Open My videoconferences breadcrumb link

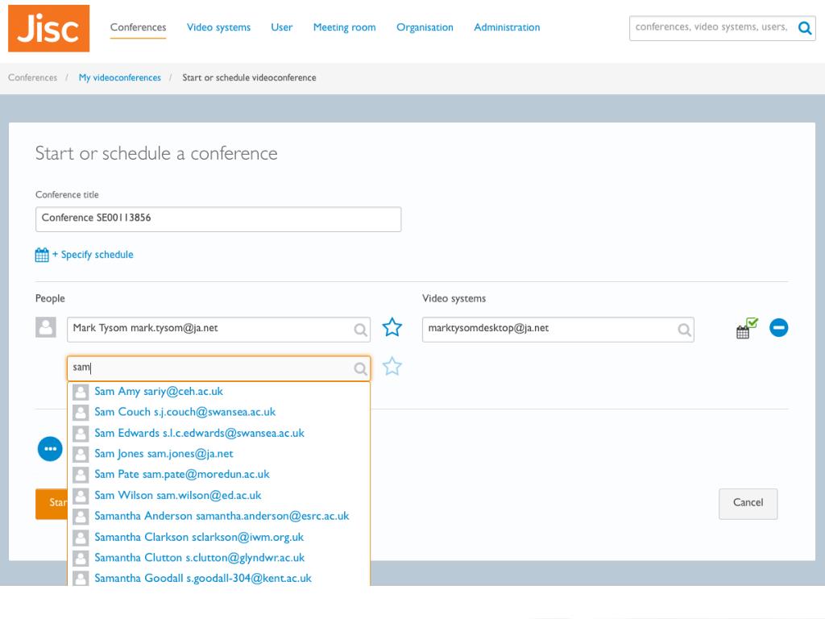(x=120, y=77)
